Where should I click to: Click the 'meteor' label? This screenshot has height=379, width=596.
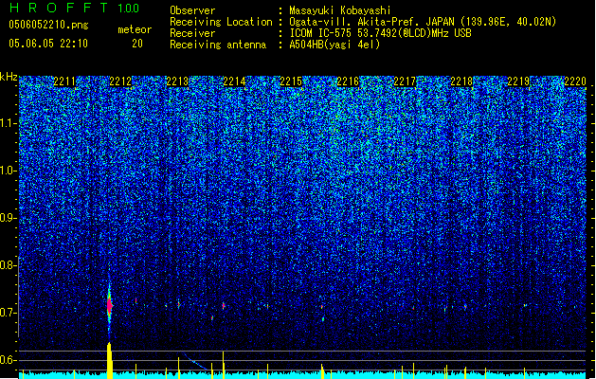(x=135, y=29)
